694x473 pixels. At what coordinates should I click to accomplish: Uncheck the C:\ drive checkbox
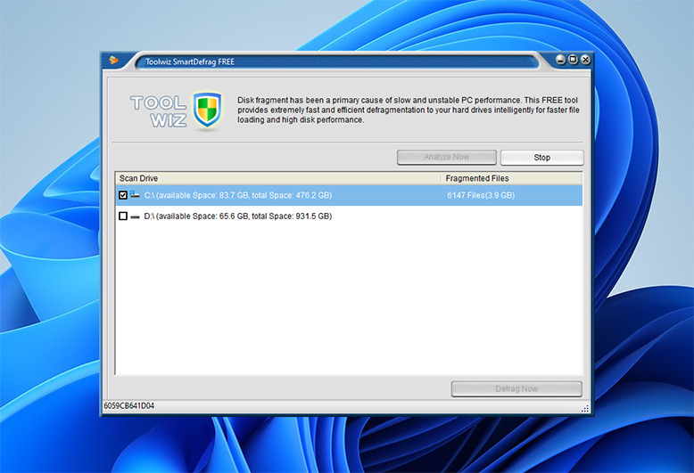tap(123, 195)
